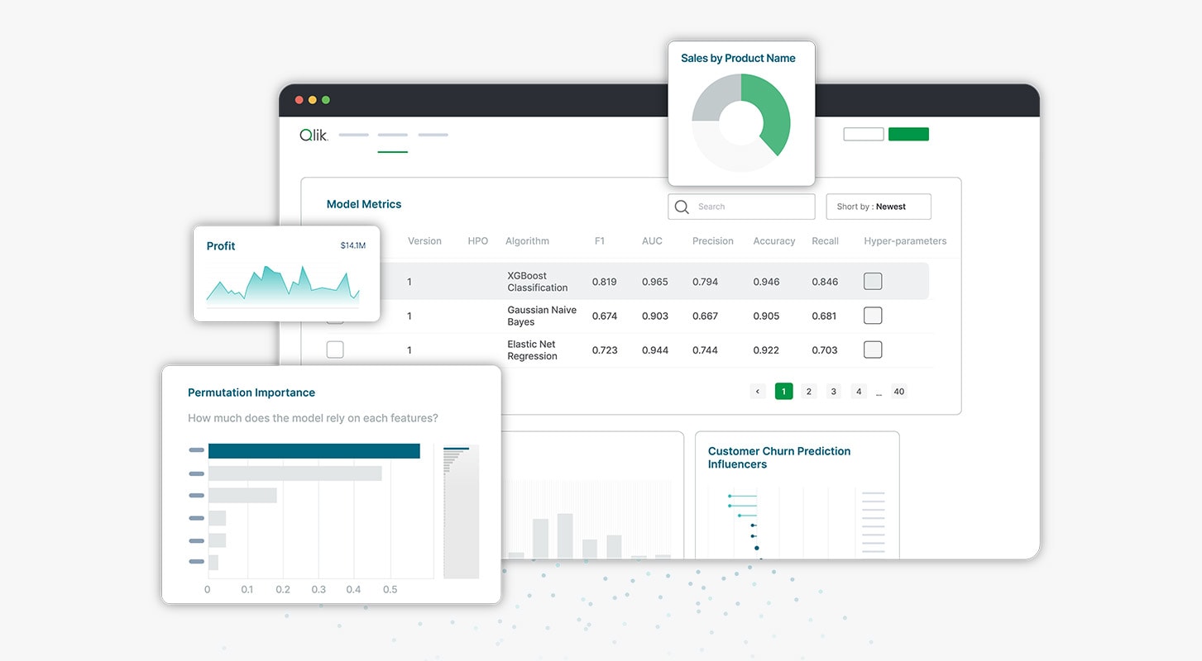This screenshot has width=1202, height=661.
Task: Click the white outlined button near top right
Action: tap(863, 133)
